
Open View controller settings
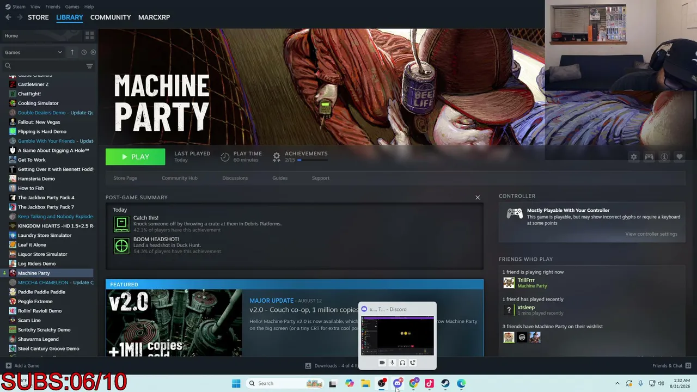(x=651, y=234)
